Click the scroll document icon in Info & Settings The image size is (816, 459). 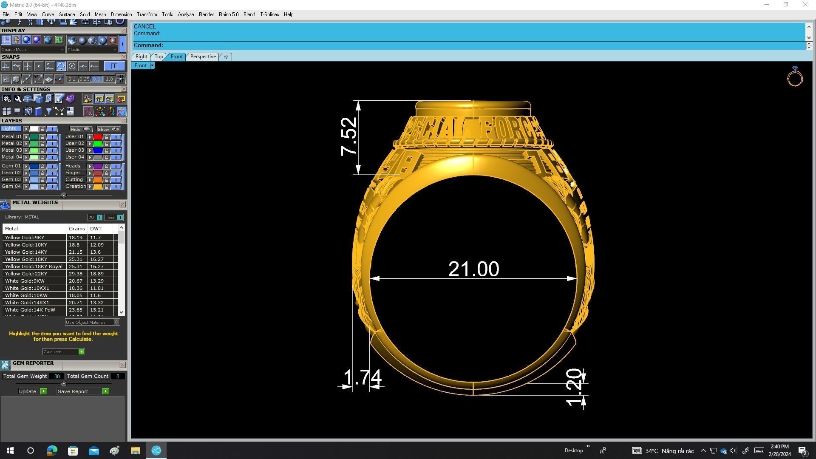point(48,99)
